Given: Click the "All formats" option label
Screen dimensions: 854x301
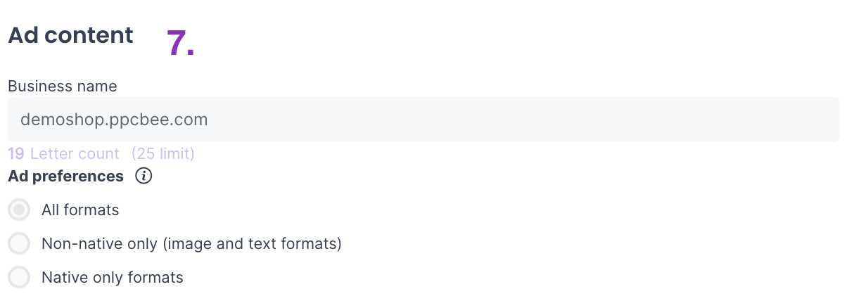Looking at the screenshot, I should click(x=80, y=210).
